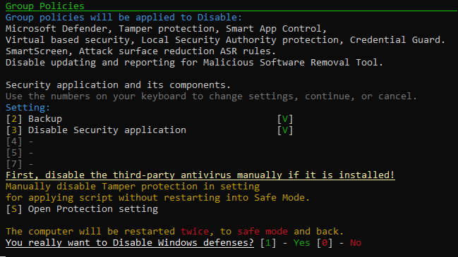Click 'Manually disable Tamper protection in setting' line
The image size is (458, 257).
pos(133,187)
